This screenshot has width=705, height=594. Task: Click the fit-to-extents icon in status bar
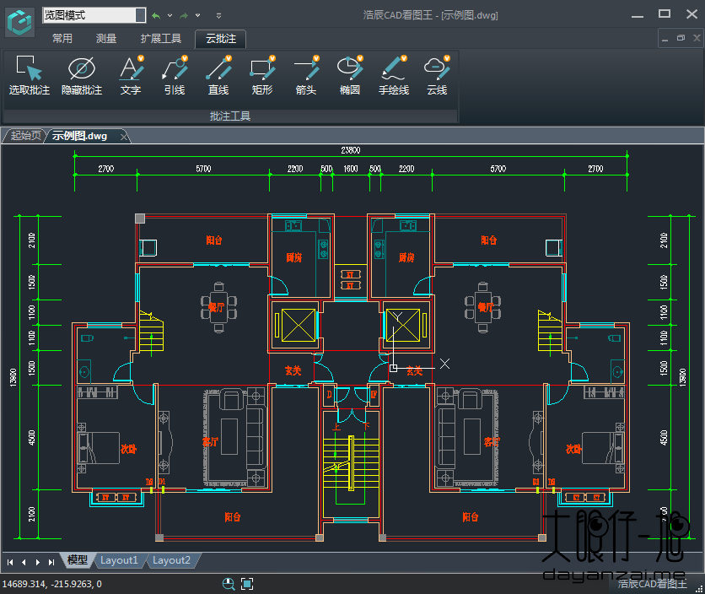point(247,584)
